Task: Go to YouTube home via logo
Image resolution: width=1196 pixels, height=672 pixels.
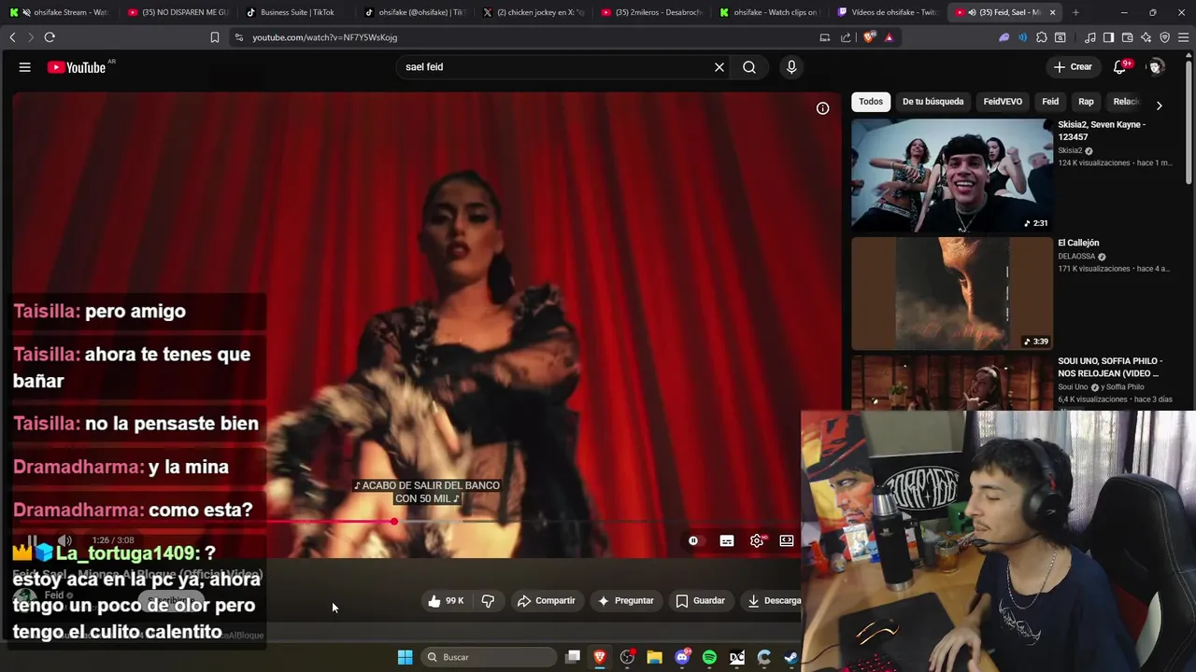Action: pyautogui.click(x=77, y=67)
